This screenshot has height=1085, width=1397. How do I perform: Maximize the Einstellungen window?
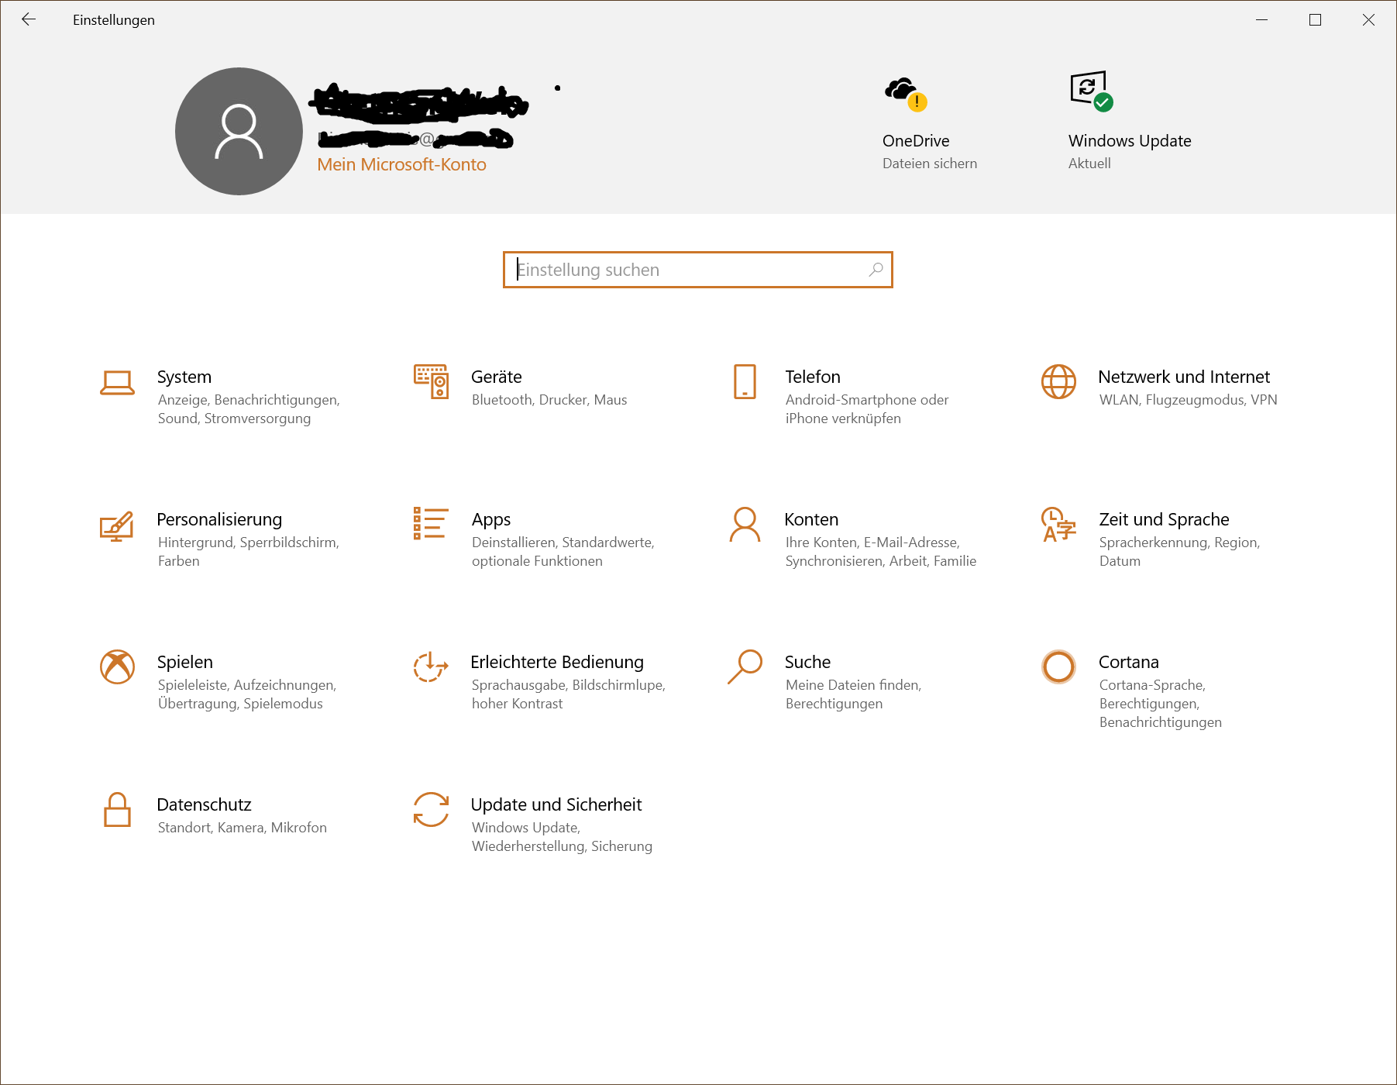[1315, 19]
